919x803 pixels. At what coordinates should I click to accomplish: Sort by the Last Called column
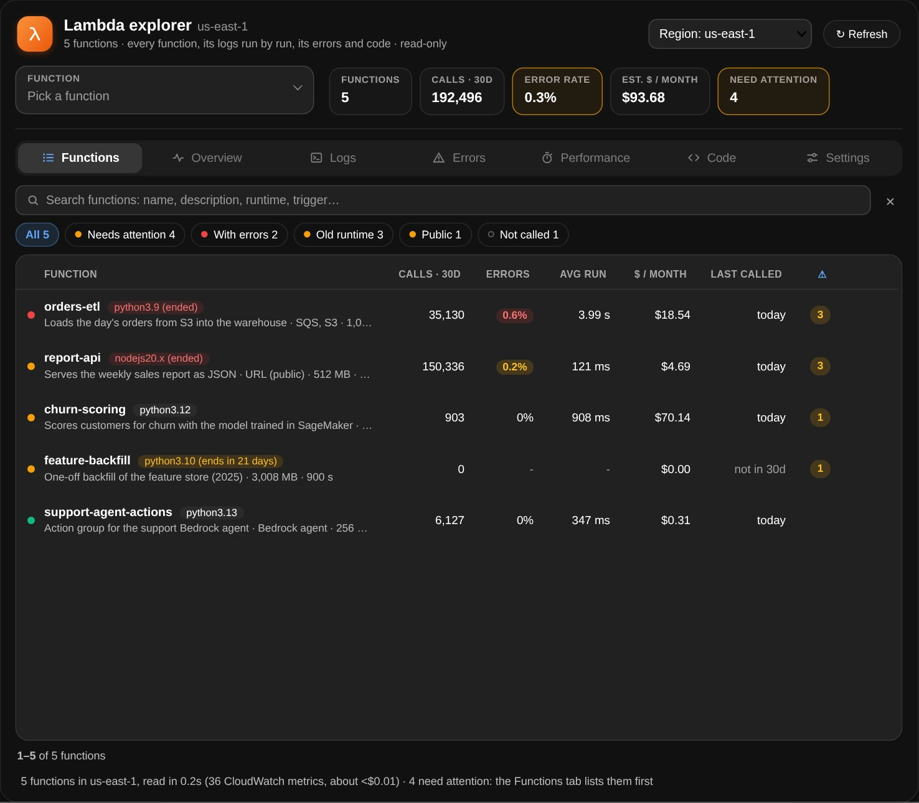[746, 275]
